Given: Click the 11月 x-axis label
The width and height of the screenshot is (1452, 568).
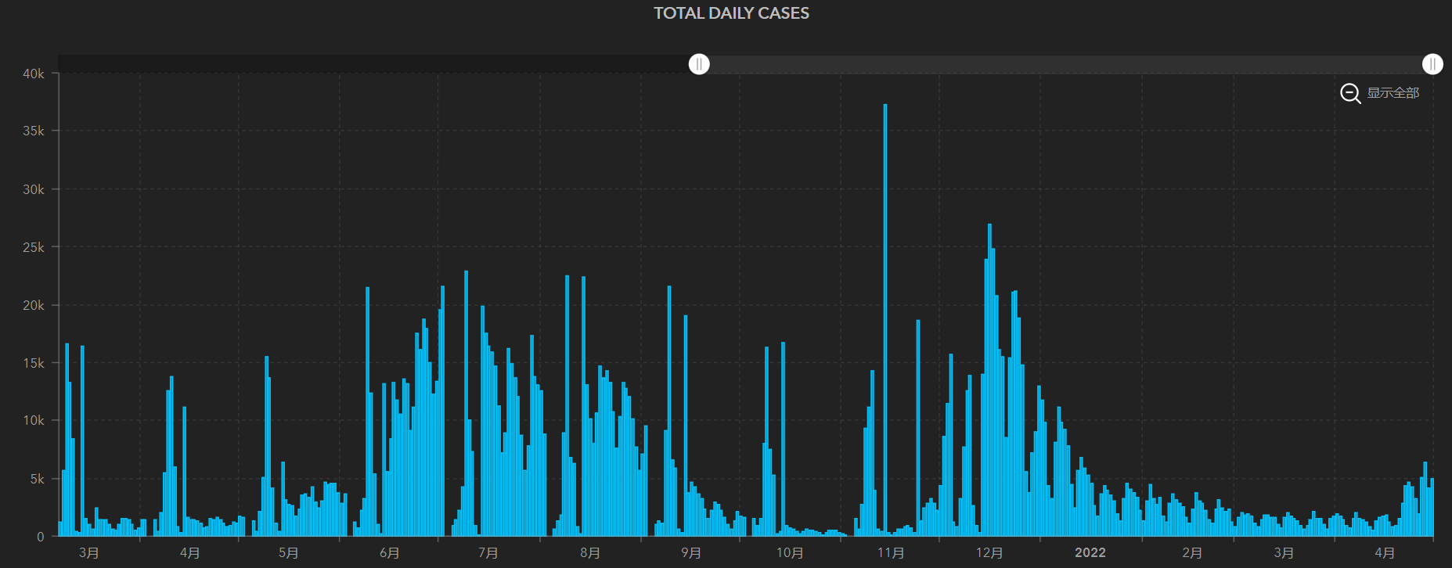Looking at the screenshot, I should pos(891,553).
